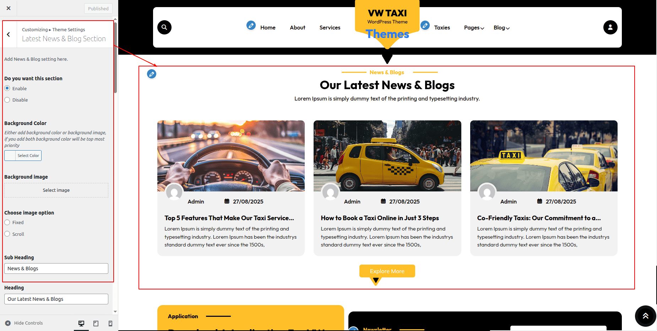657x331 pixels.
Task: Click the TAXI roof sign thumbnail
Action: coord(544,156)
